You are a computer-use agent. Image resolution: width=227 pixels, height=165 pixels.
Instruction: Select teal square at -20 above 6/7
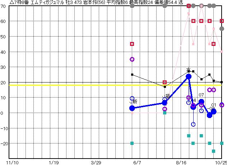coord(132,143)
